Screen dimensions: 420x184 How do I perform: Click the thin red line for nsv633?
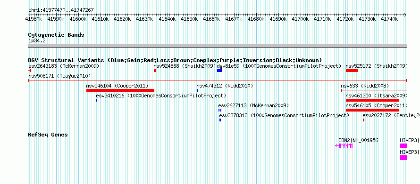(x=374, y=90)
